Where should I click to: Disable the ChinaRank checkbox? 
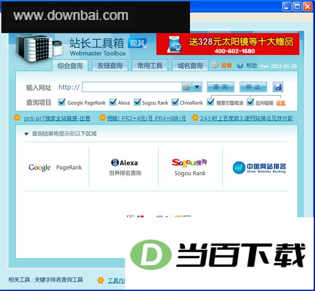175,102
